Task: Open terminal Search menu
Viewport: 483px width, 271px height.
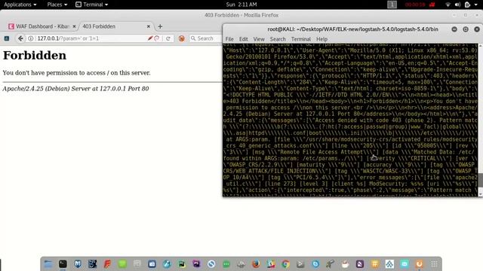Action: click(x=278, y=39)
